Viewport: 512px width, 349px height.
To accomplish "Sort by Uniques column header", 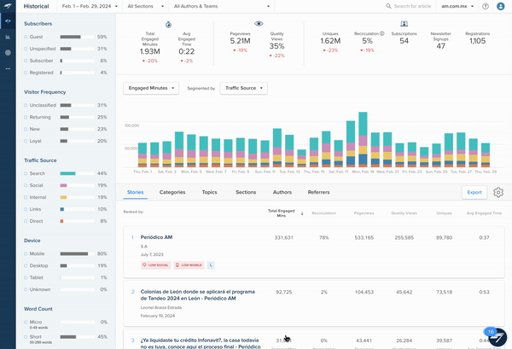I will click(444, 213).
